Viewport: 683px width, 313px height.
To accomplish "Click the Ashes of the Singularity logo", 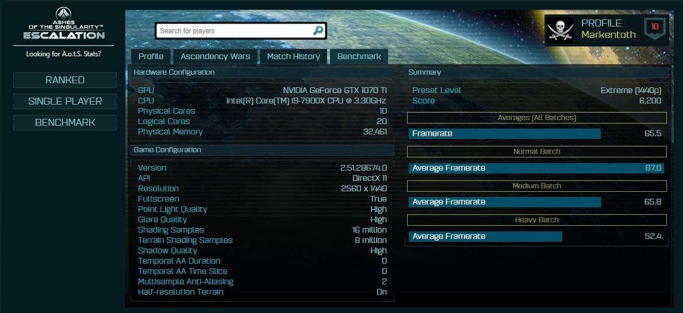I will pyautogui.click(x=64, y=24).
